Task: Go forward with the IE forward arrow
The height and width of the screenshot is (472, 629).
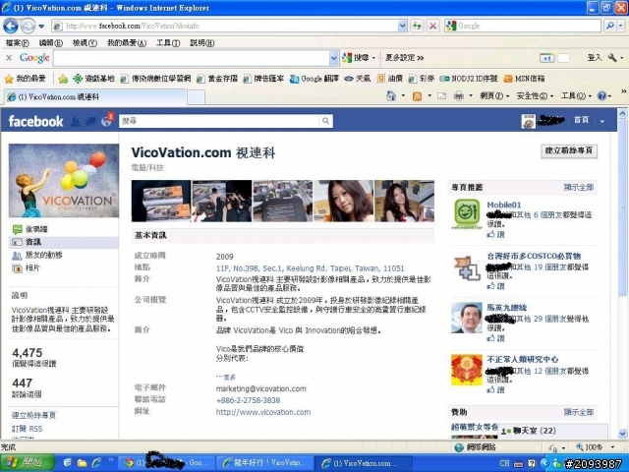Action: tap(28, 27)
